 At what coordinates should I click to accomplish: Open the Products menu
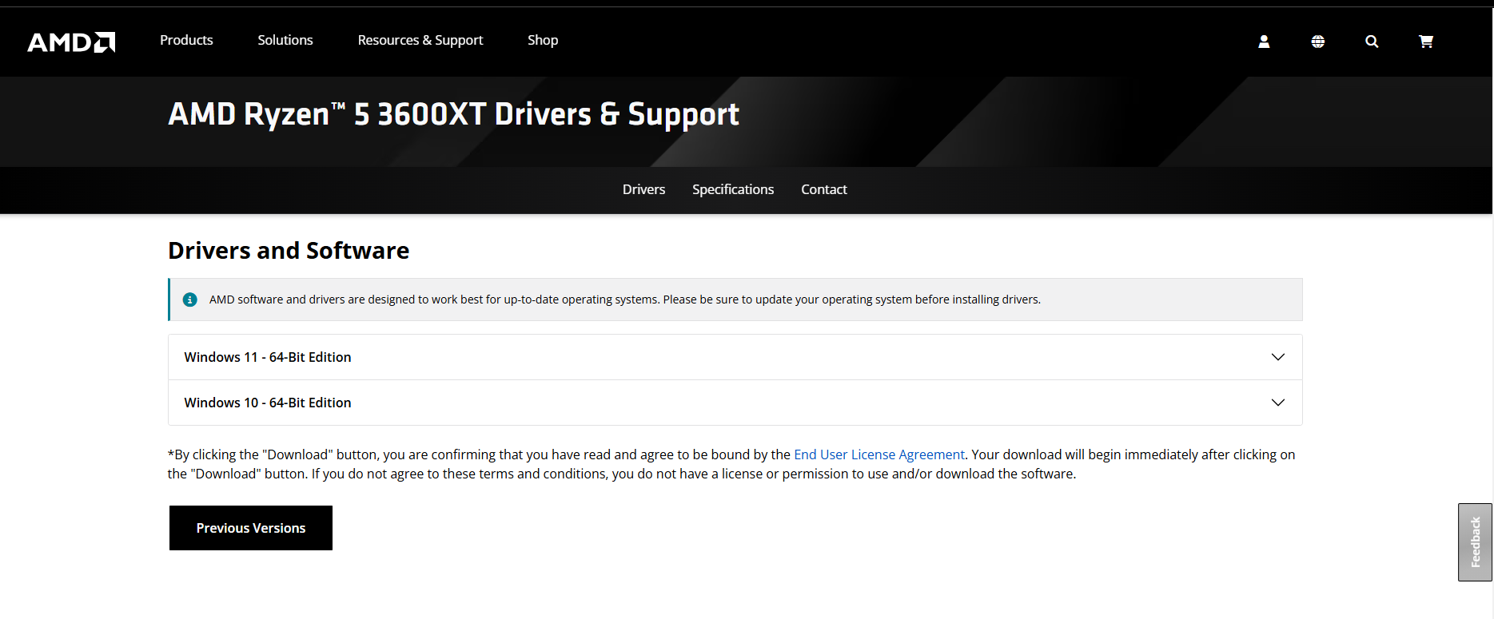[x=186, y=40]
